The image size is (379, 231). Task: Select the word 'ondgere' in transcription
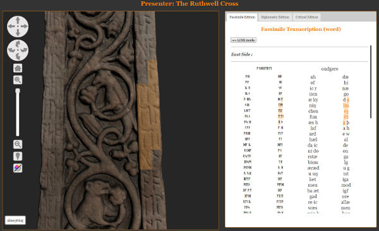point(330,69)
